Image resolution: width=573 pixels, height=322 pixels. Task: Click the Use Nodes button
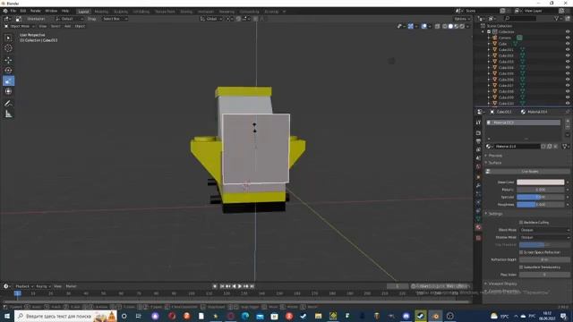click(529, 171)
